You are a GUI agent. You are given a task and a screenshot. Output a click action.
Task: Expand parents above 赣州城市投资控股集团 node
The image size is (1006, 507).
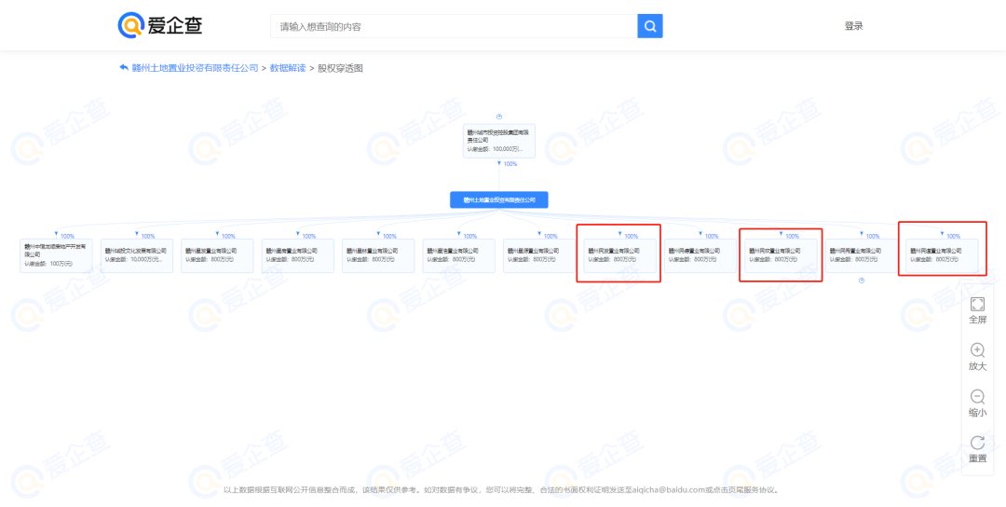[x=499, y=116]
